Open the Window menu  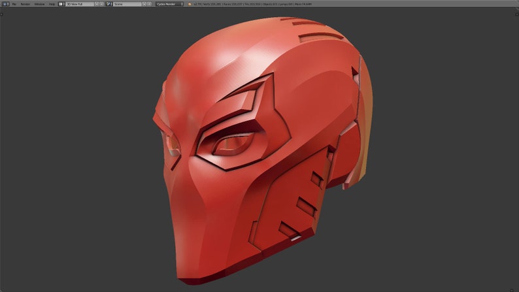pos(39,4)
